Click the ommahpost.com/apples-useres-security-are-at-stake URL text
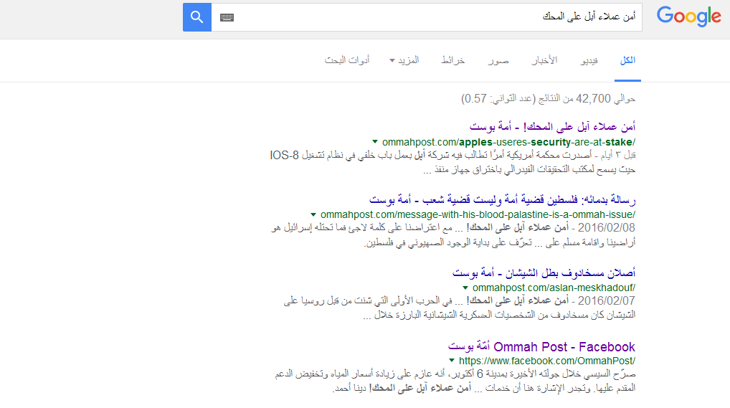This screenshot has width=730, height=408. click(508, 142)
